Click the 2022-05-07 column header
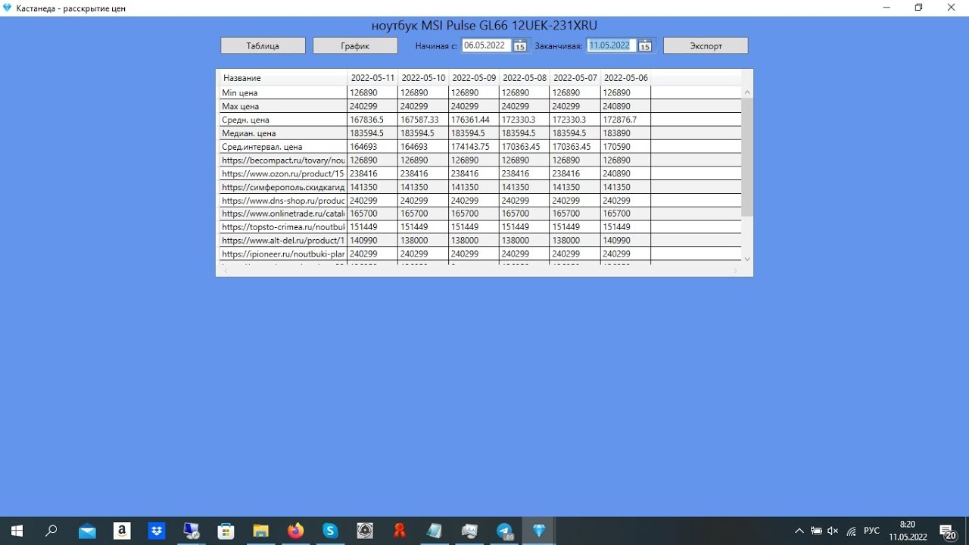 [x=575, y=78]
